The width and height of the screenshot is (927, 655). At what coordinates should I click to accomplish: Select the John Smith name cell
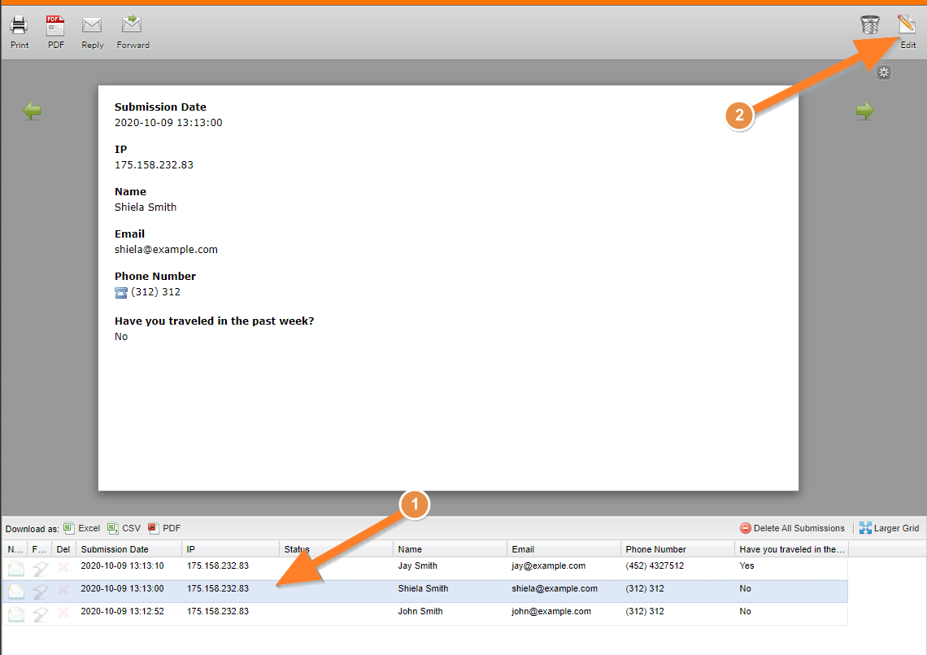coord(420,611)
